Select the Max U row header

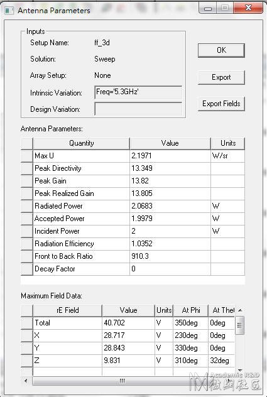pos(27,156)
